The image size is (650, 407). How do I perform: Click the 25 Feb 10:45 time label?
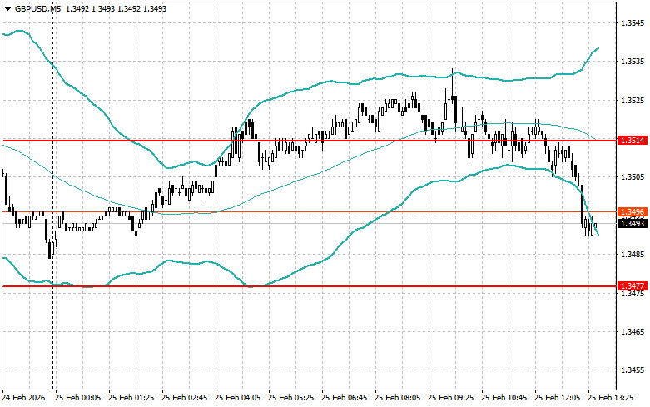click(x=504, y=398)
